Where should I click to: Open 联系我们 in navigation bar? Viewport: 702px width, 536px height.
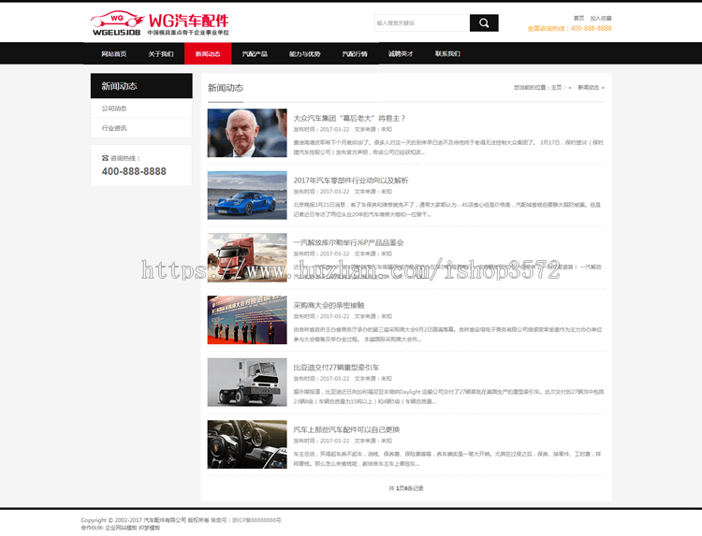(x=447, y=53)
